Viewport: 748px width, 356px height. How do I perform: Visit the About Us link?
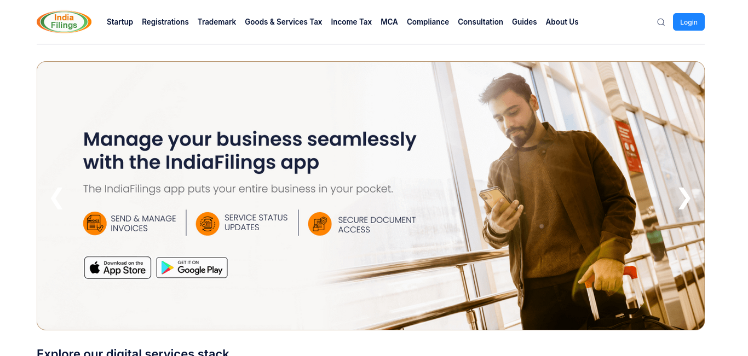click(x=562, y=22)
